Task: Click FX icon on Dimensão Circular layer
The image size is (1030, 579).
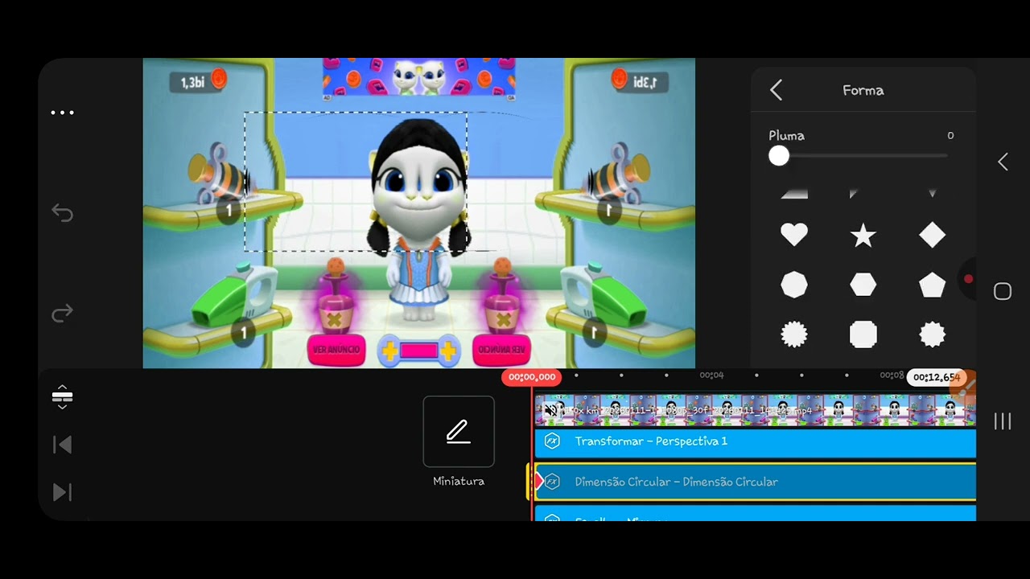Action: 552,482
